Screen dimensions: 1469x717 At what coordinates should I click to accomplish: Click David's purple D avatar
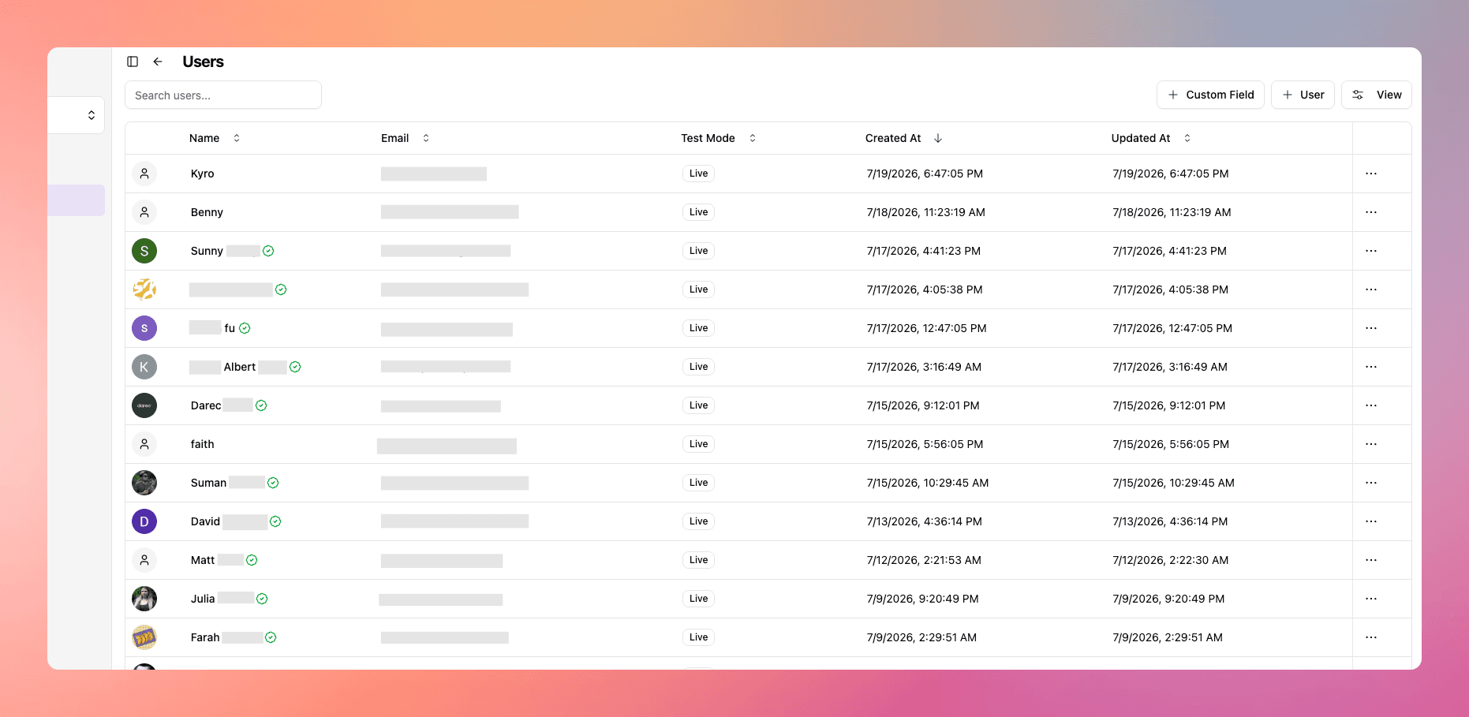click(144, 521)
